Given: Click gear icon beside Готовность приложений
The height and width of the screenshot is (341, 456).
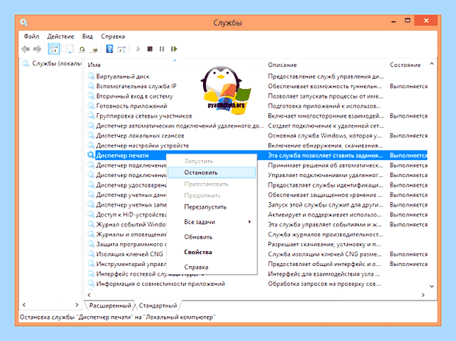Looking at the screenshot, I should (91, 106).
